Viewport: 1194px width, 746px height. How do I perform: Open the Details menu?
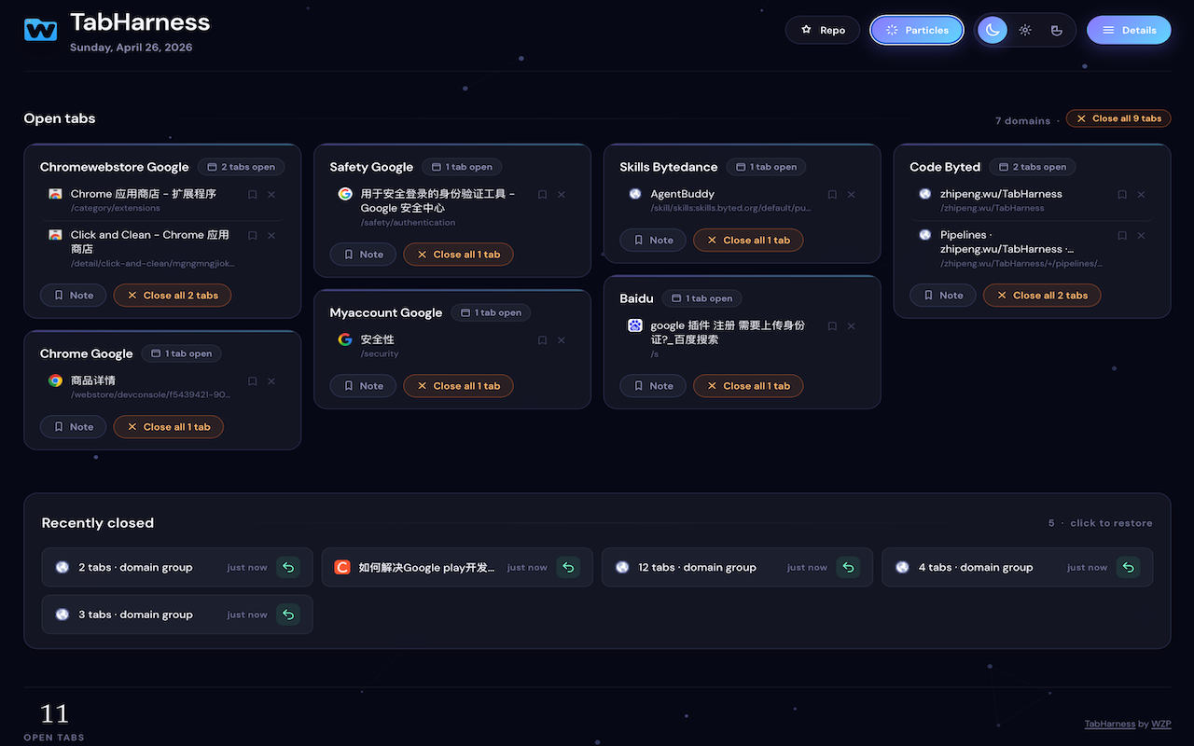pyautogui.click(x=1129, y=30)
